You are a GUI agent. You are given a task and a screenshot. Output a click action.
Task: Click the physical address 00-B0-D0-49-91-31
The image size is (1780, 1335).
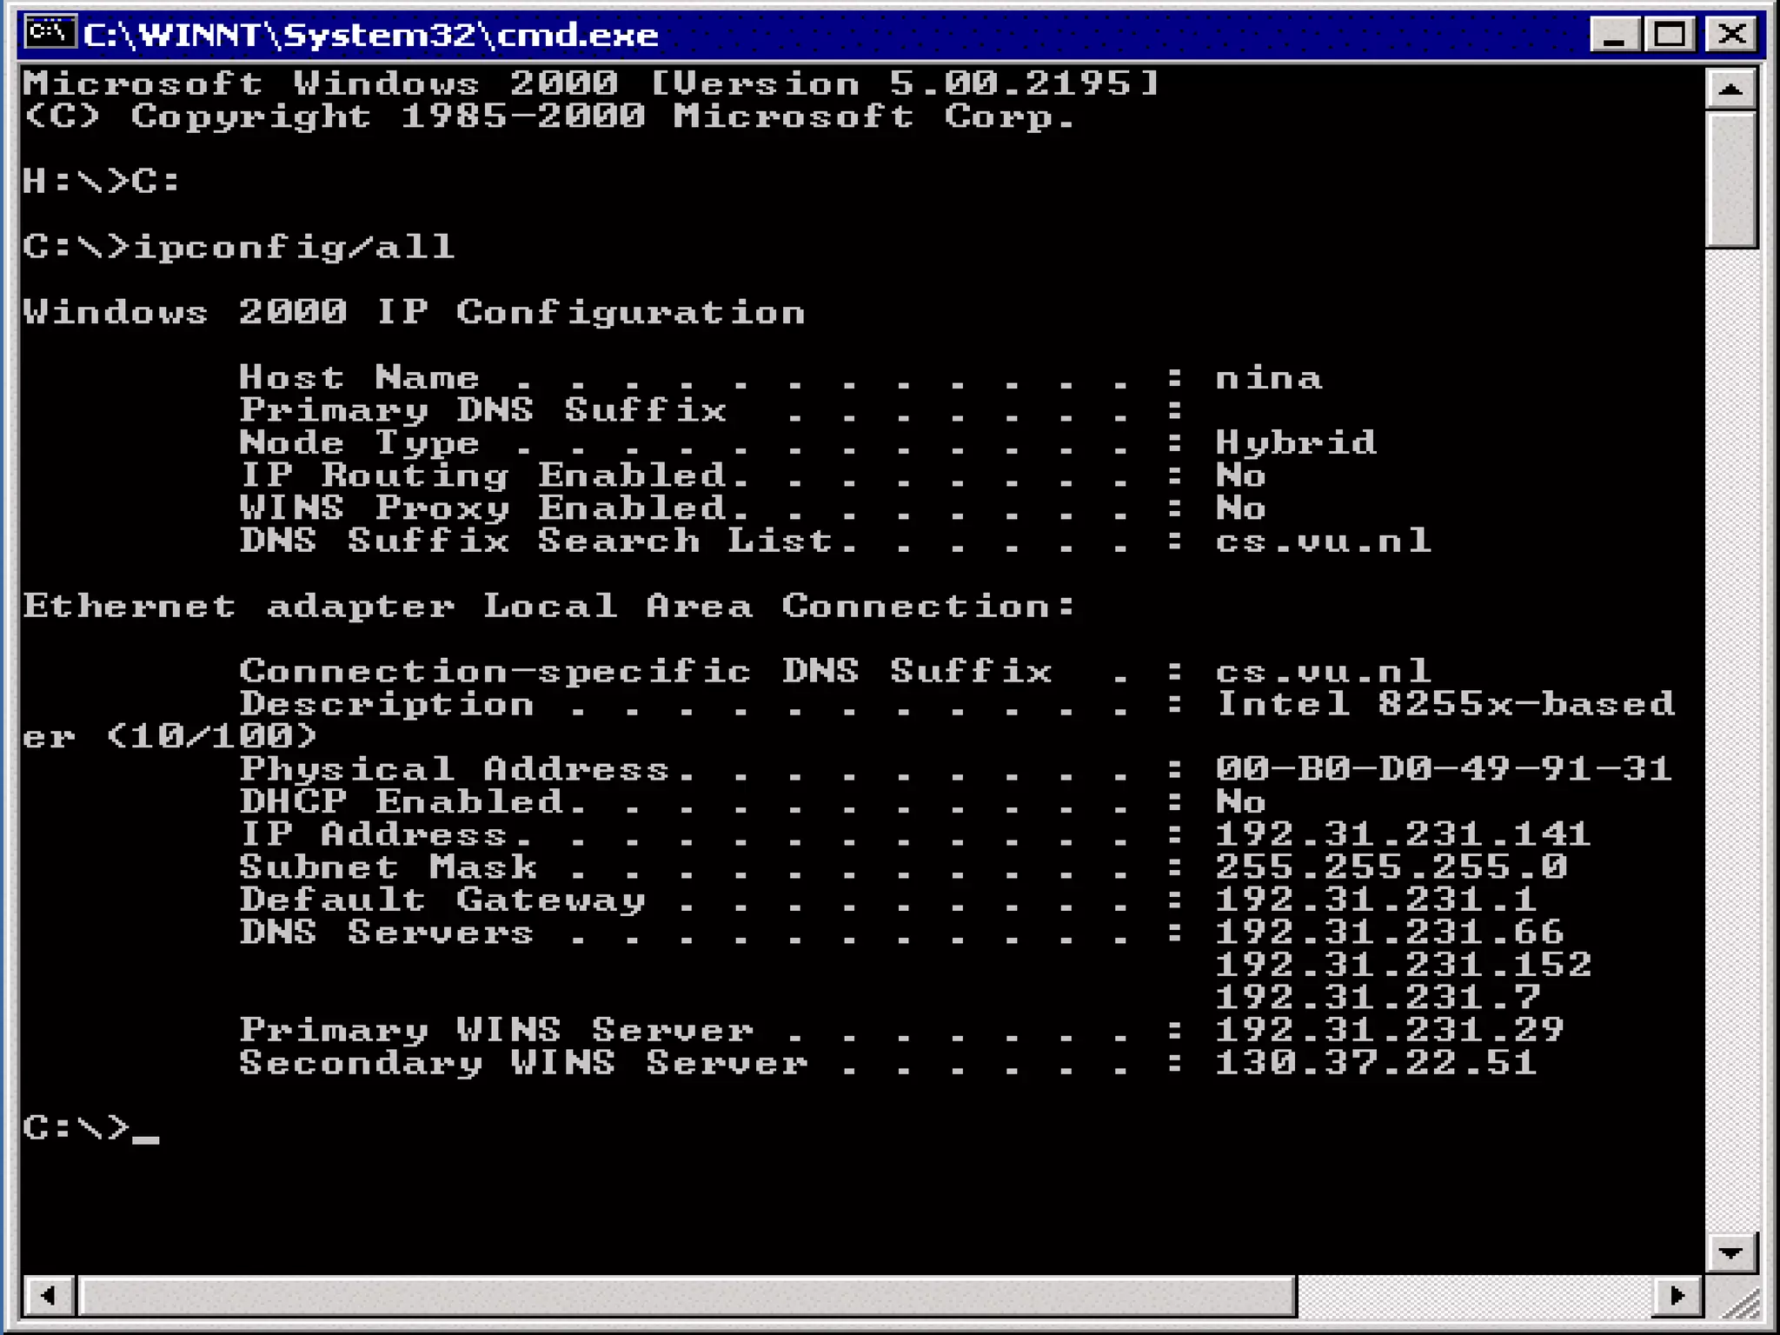[x=1443, y=768]
